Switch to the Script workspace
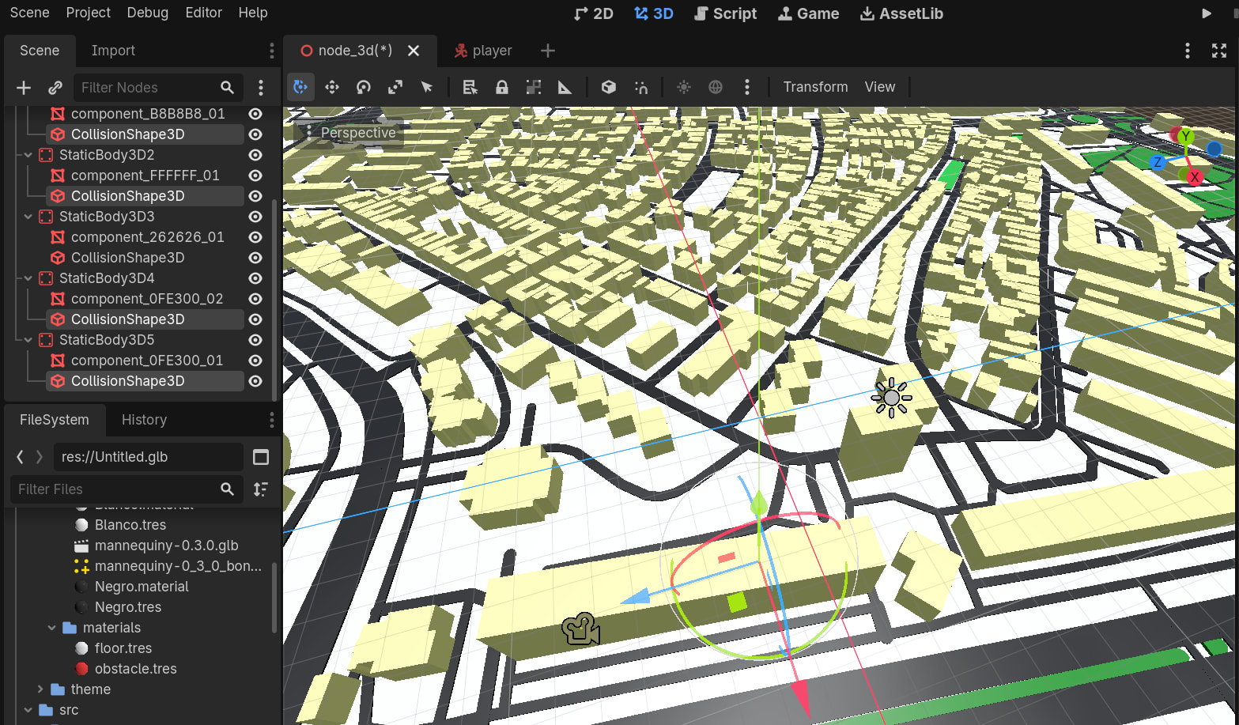The image size is (1239, 725). (725, 13)
